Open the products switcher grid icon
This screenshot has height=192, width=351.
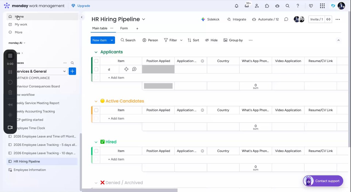pos(322,6)
